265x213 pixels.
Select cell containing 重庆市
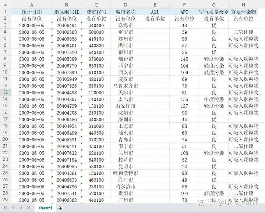pyautogui.click(x=126, y=32)
